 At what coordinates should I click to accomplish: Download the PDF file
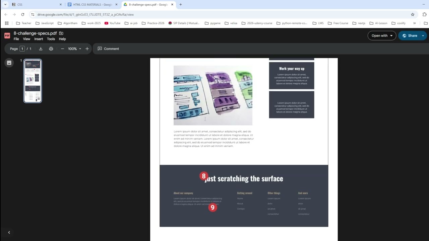click(x=41, y=49)
